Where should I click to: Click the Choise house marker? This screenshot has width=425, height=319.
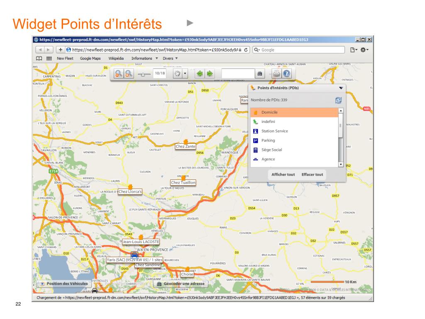click(187, 269)
